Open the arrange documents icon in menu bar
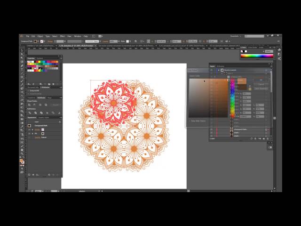301x226 pixels. point(100,36)
